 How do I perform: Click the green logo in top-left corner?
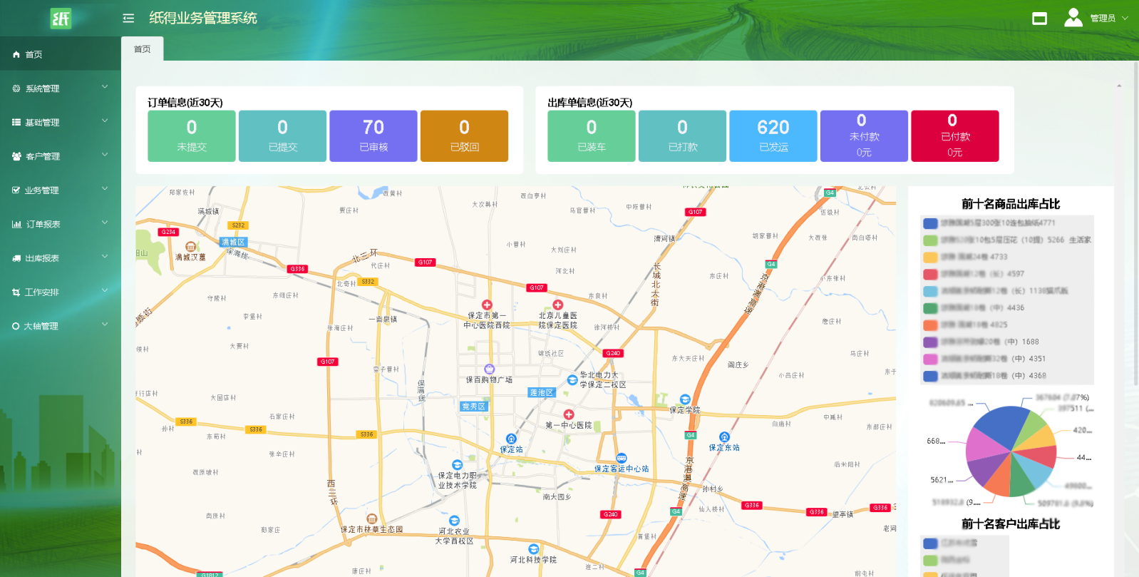tap(61, 19)
